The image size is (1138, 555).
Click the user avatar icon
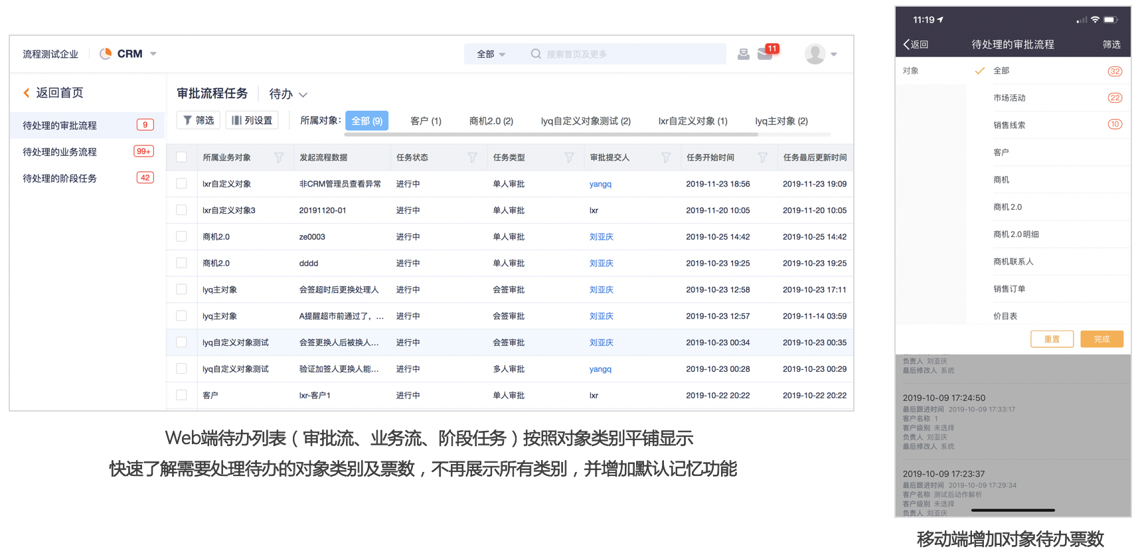click(x=815, y=54)
